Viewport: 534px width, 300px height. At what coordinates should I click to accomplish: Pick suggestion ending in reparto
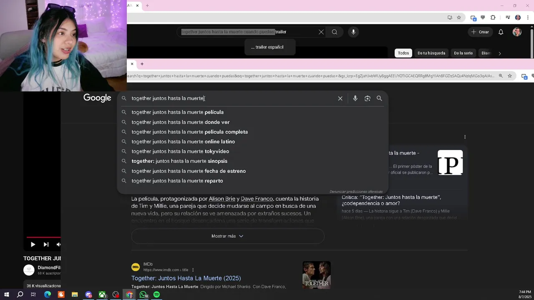pos(252,181)
